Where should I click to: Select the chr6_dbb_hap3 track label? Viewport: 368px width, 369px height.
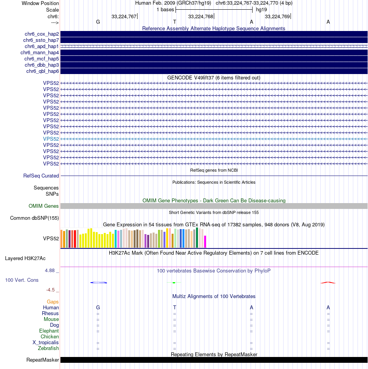coord(41,65)
